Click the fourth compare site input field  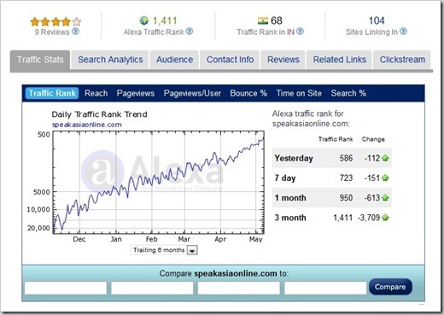[x=325, y=288]
